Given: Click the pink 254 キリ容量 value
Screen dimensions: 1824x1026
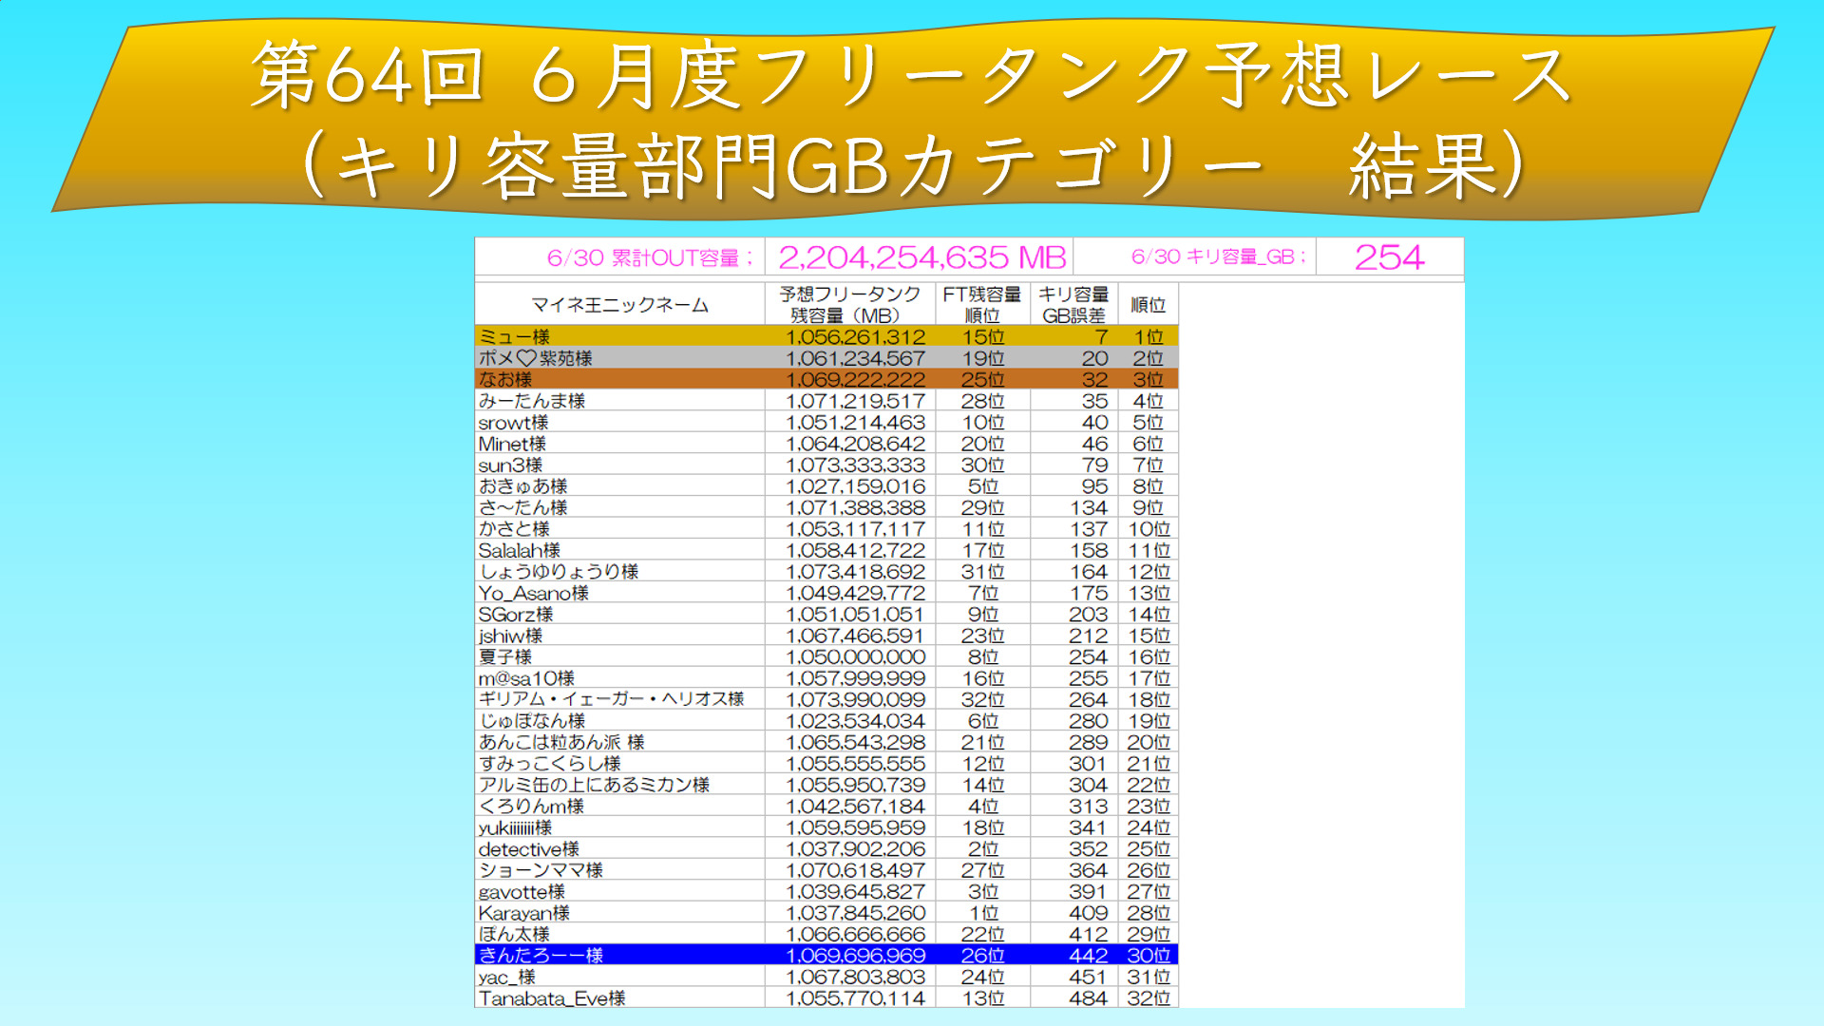Looking at the screenshot, I should (x=1388, y=257).
